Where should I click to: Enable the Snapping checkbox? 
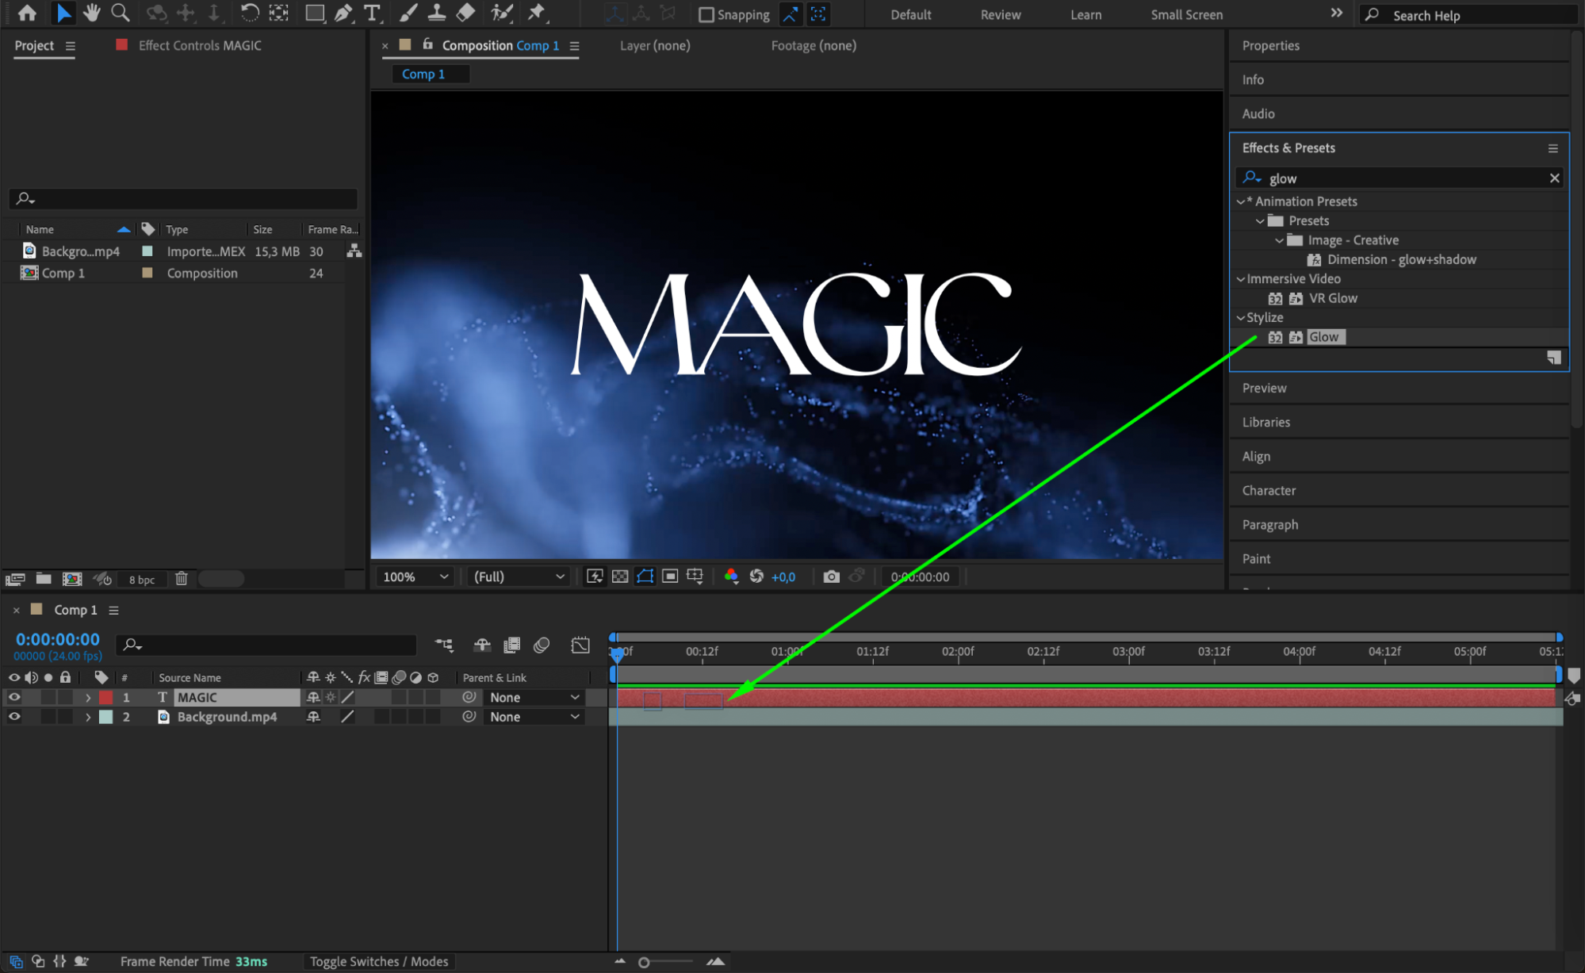click(x=706, y=14)
